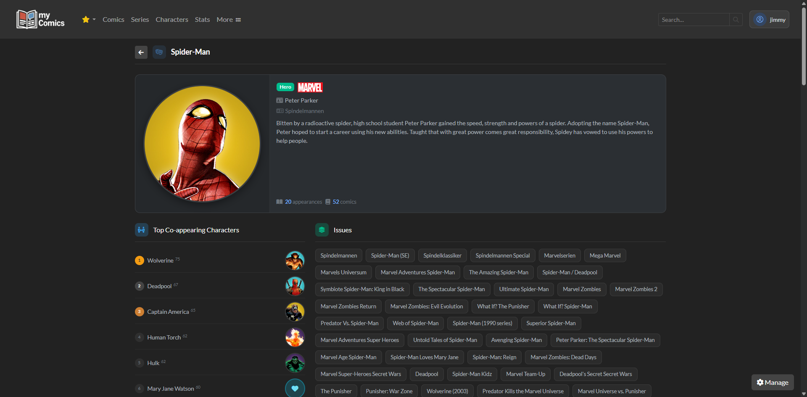The height and width of the screenshot is (397, 807).
Task: Click the magnifier search icon
Action: coord(736,19)
